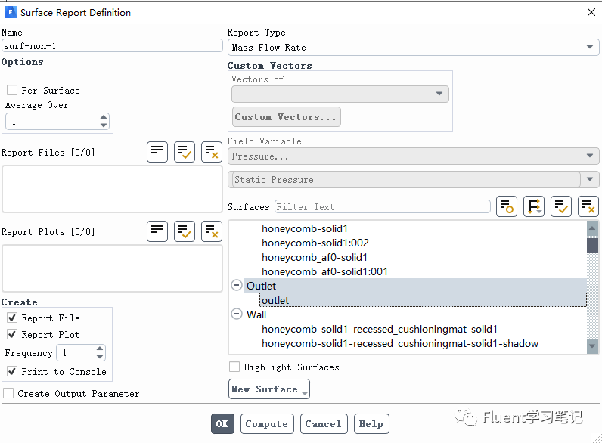Uncheck the Report Plot option
602x443 pixels.
[12, 334]
